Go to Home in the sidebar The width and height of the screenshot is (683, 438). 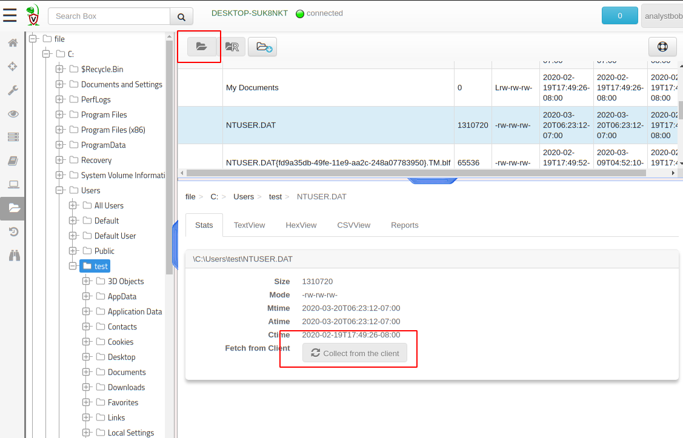click(13, 43)
